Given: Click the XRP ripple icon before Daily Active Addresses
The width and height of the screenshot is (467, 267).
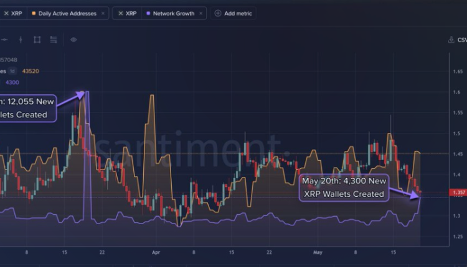Looking at the screenshot, I should coord(6,14).
